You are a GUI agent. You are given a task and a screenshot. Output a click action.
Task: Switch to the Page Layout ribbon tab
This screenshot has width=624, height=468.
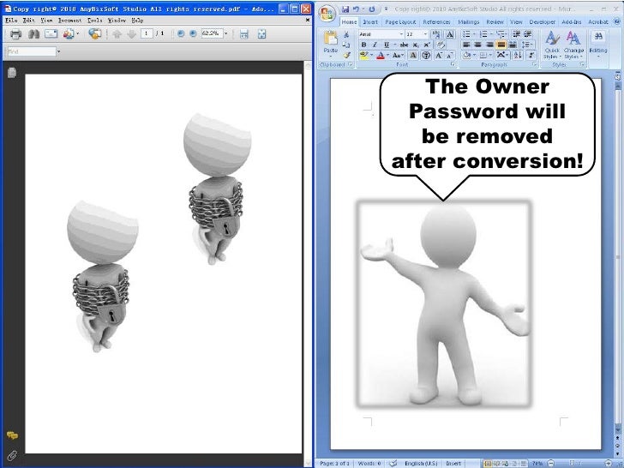pos(400,21)
